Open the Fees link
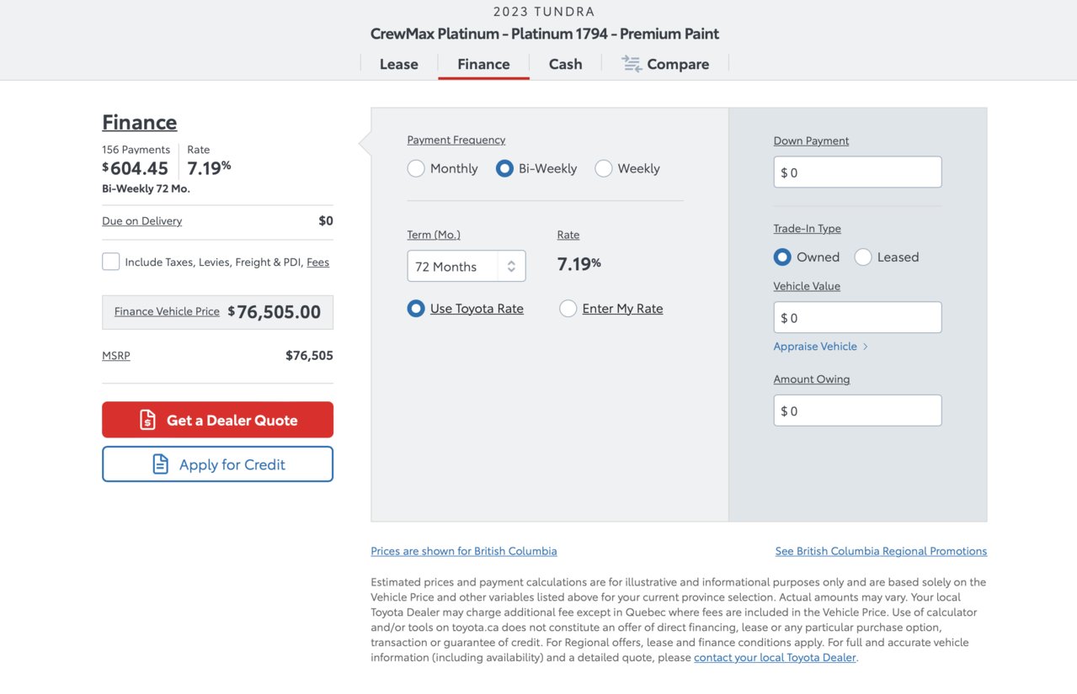 point(317,262)
